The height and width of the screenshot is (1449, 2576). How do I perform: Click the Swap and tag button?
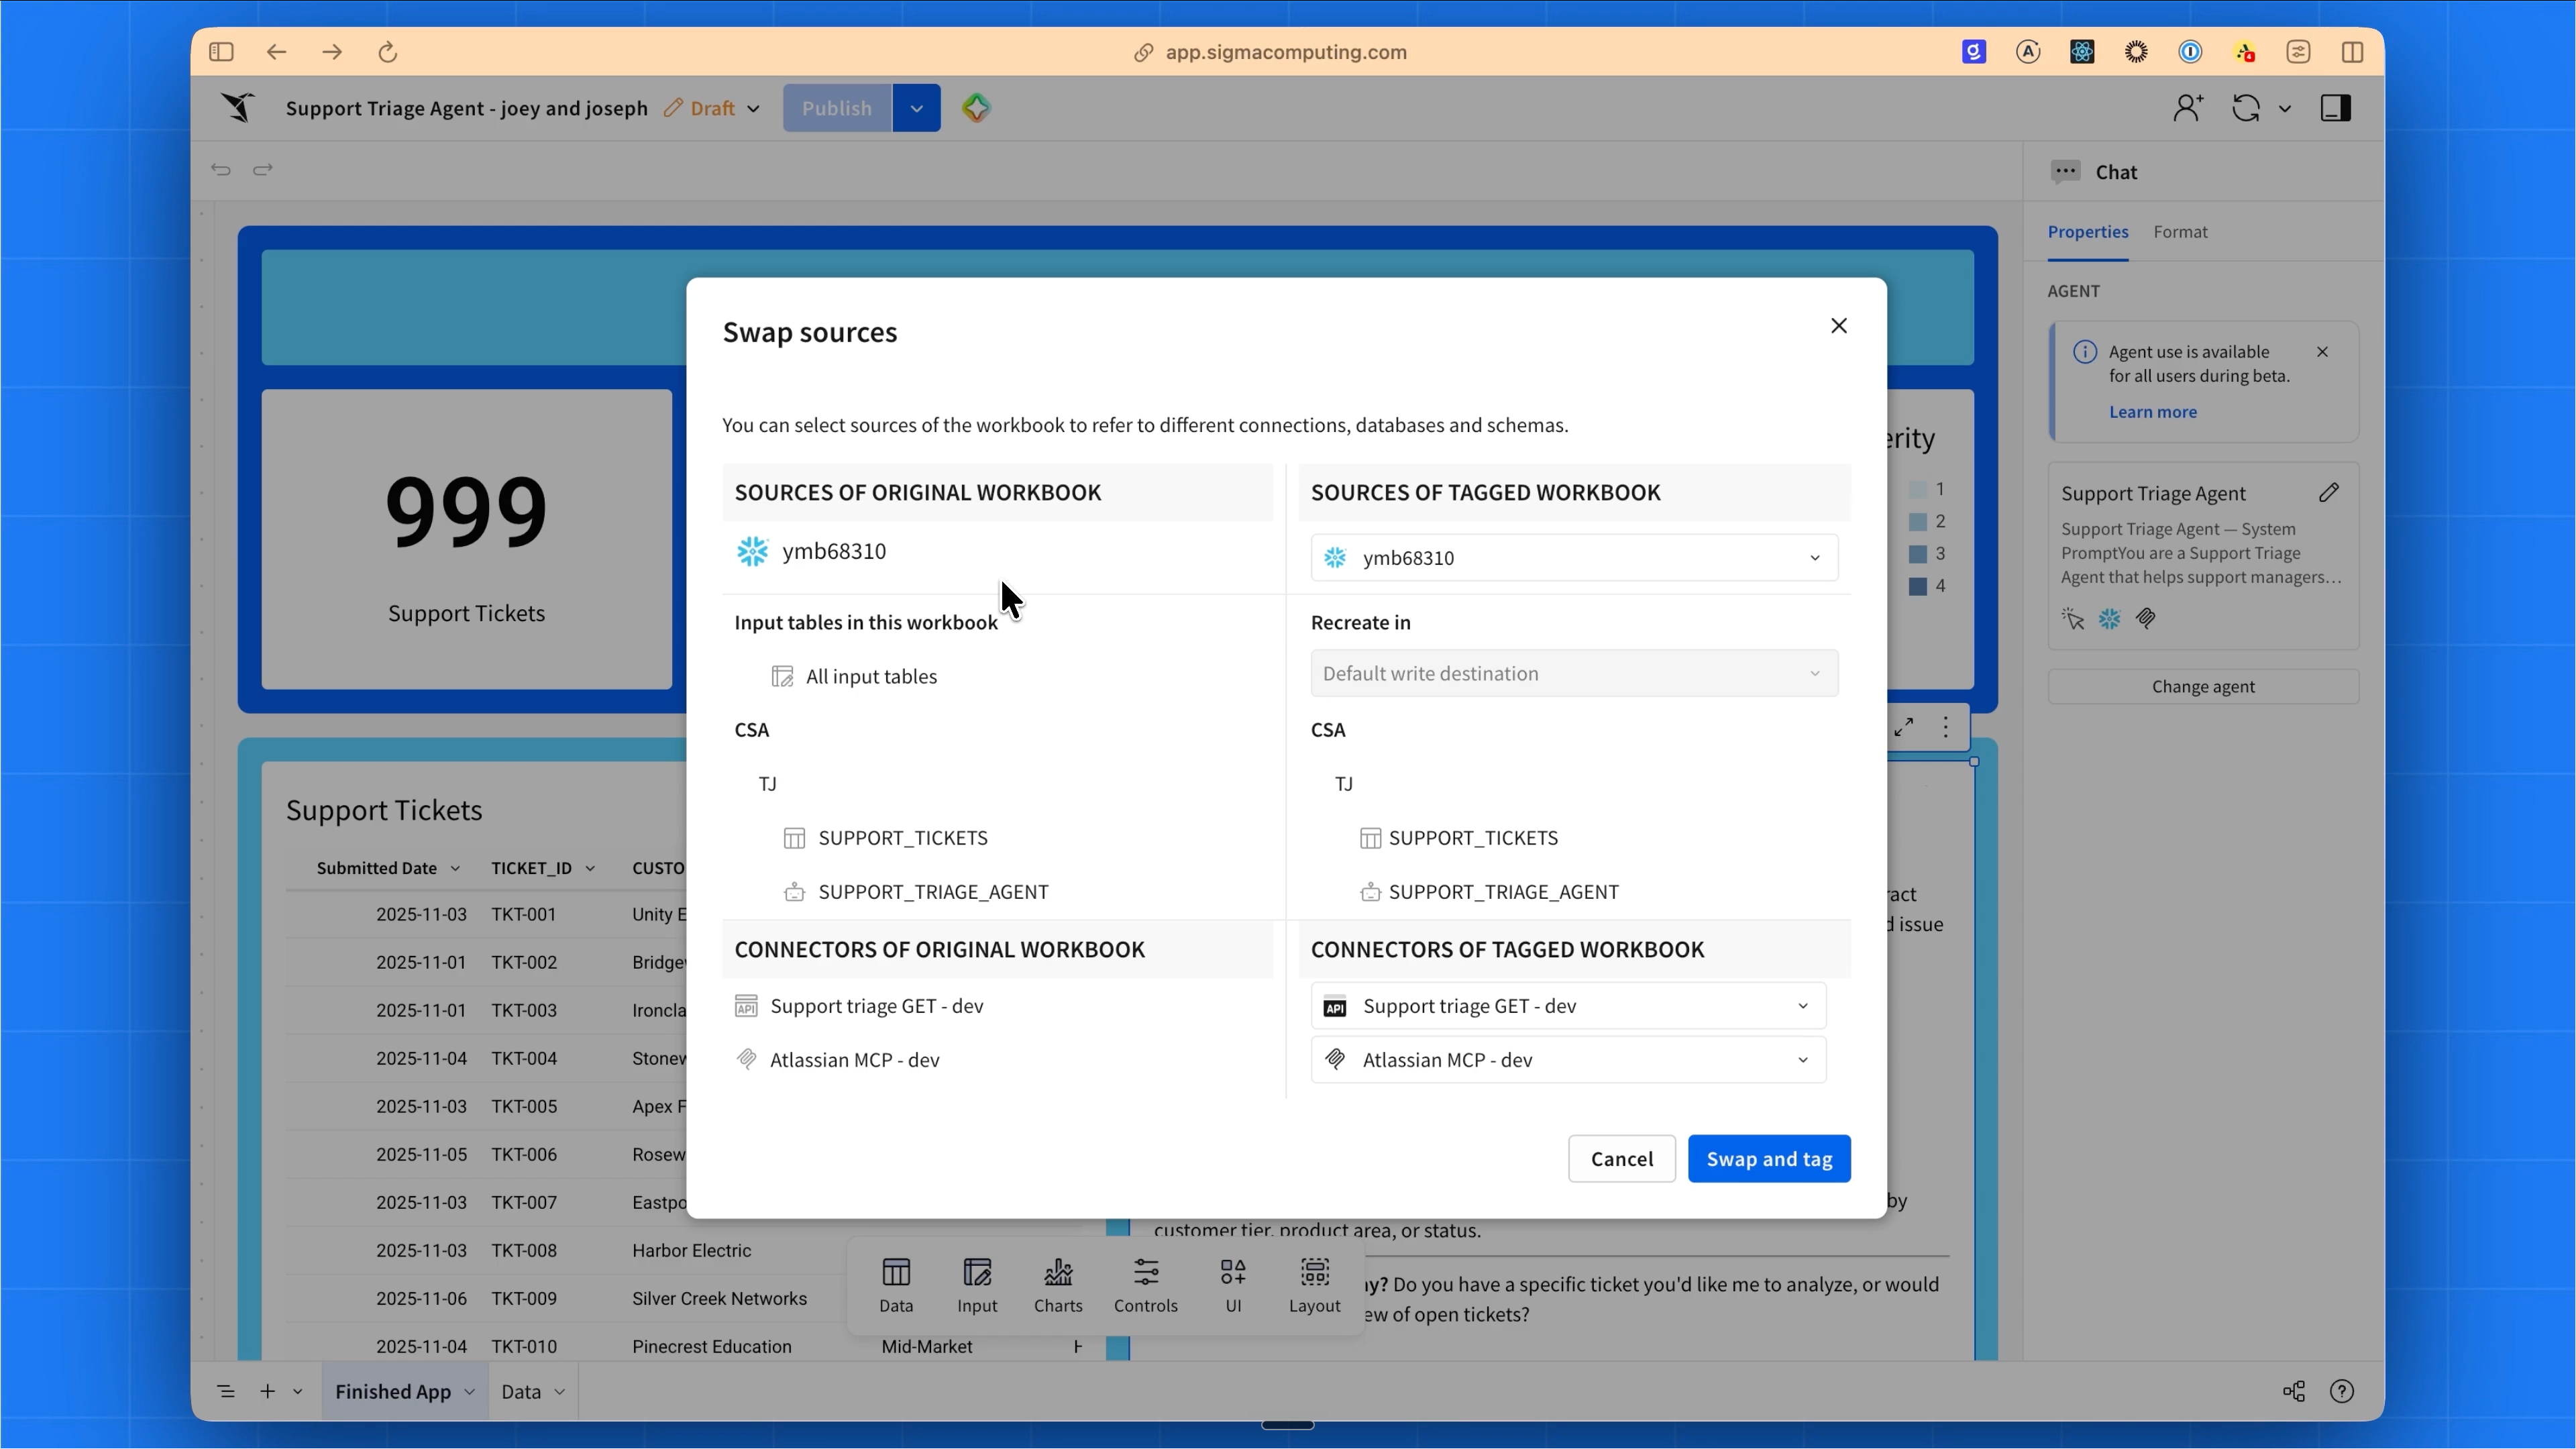point(1768,1159)
